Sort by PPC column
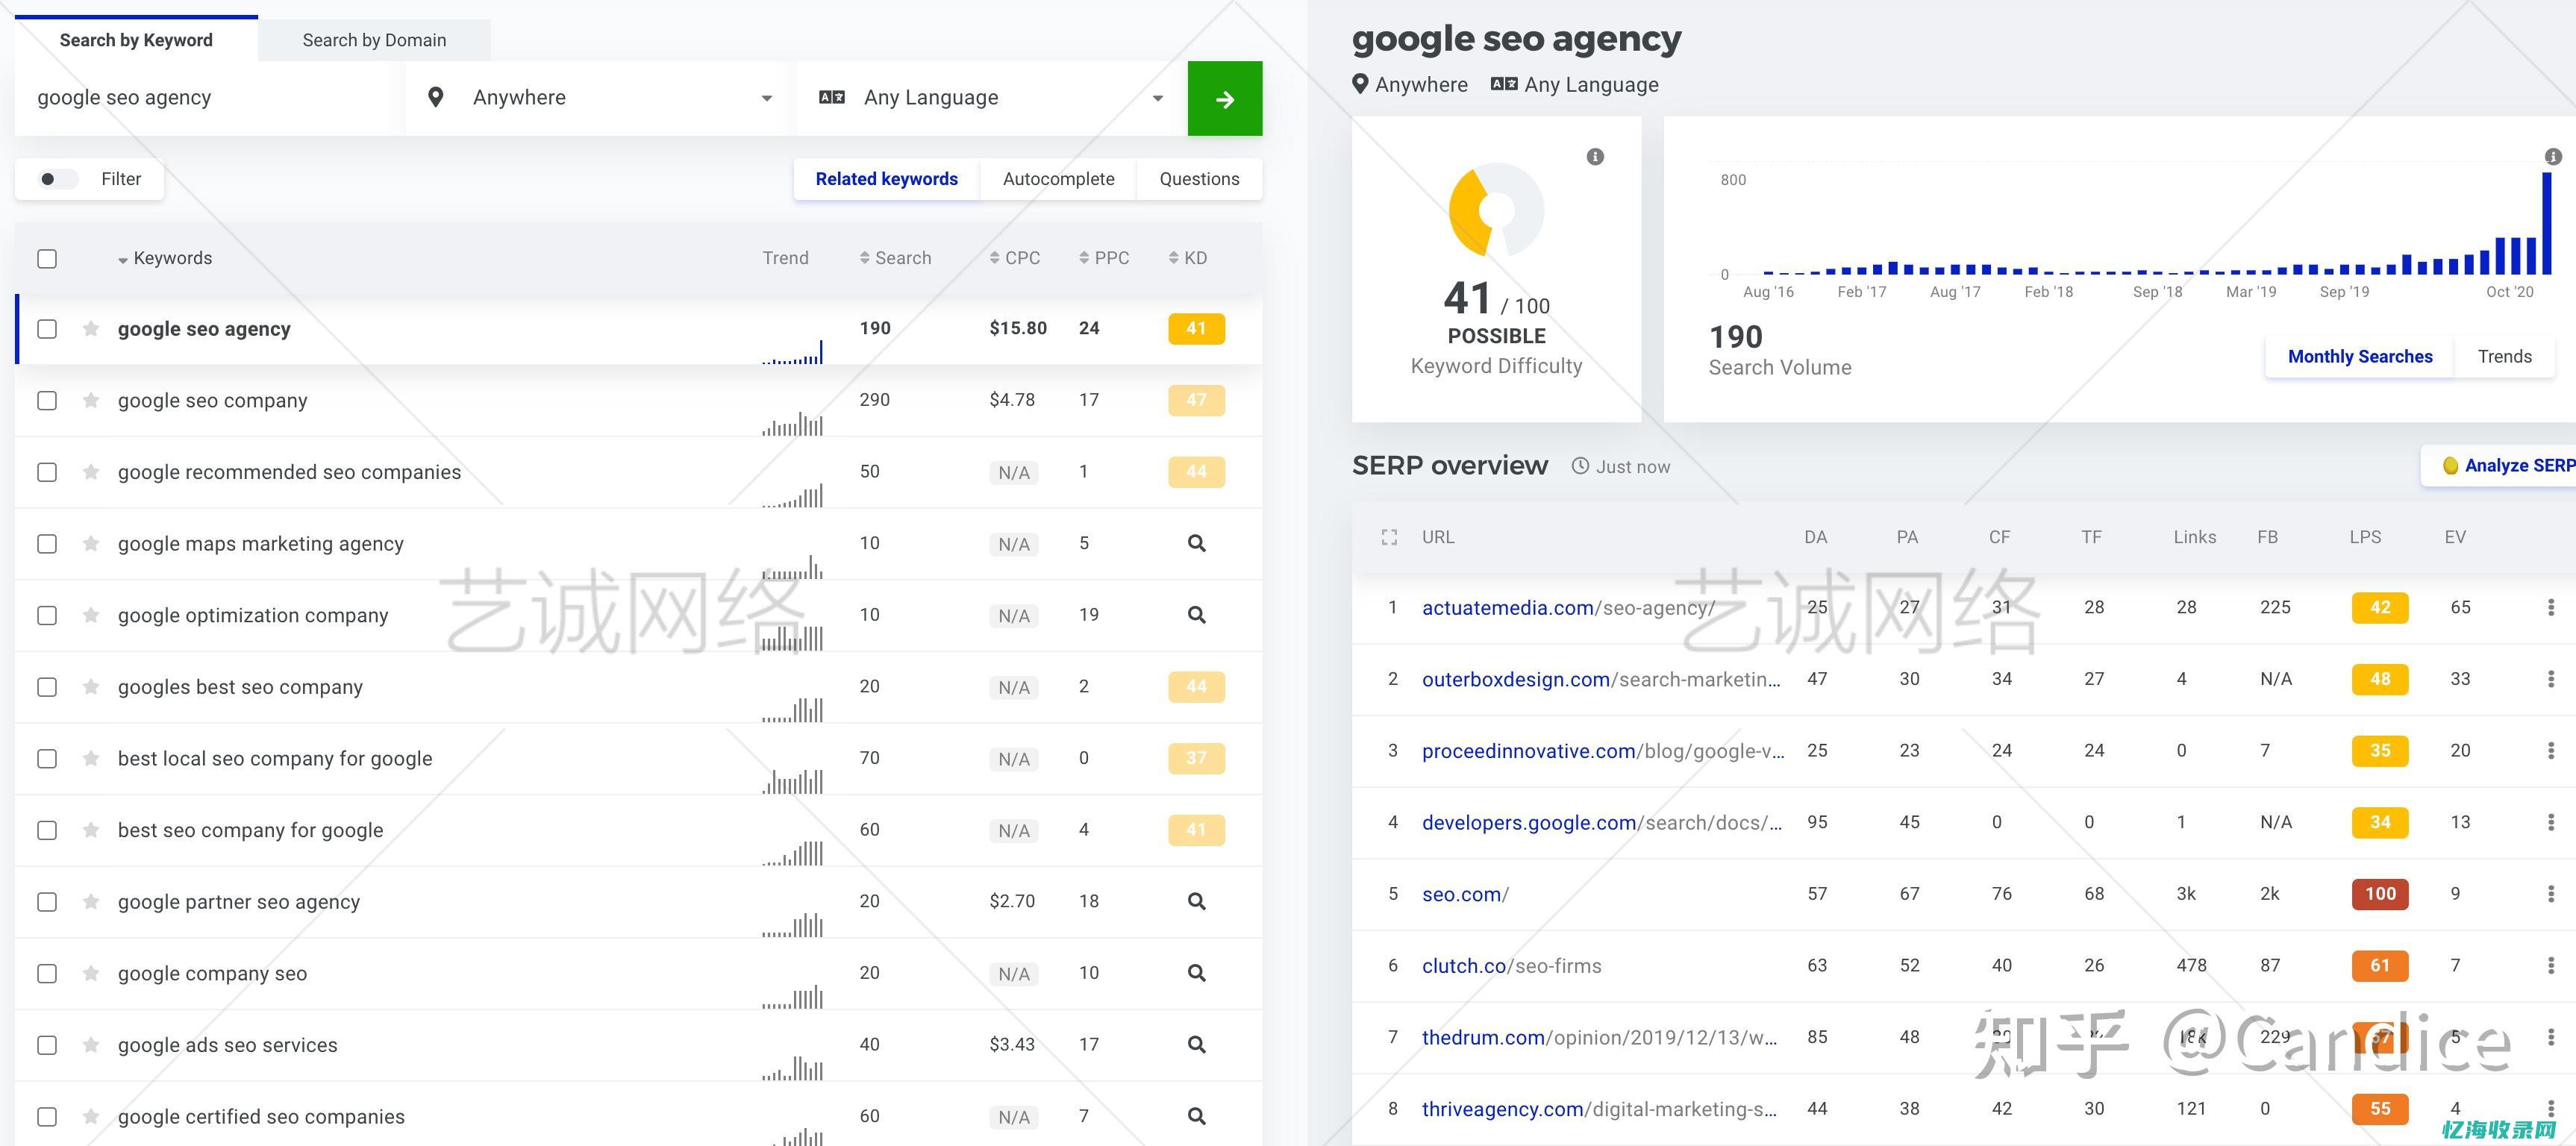Image resolution: width=2576 pixels, height=1146 pixels. pyautogui.click(x=1104, y=258)
